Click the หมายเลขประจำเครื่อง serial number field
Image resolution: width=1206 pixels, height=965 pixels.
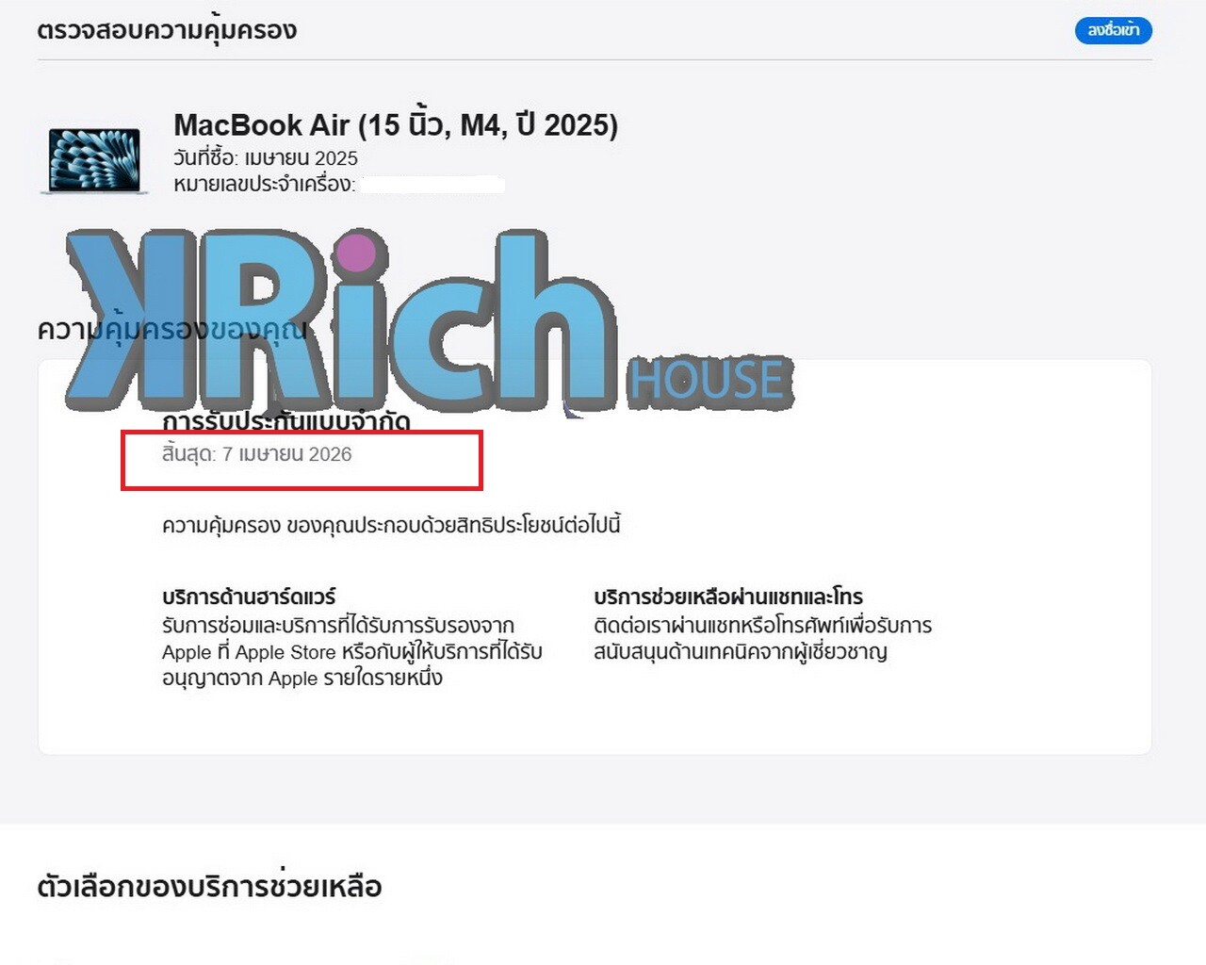pos(339,184)
